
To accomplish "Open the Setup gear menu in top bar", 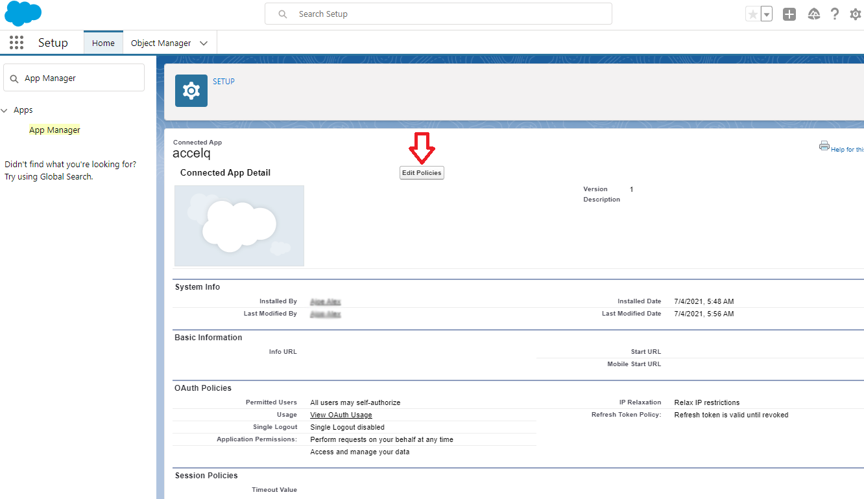I will (x=856, y=14).
